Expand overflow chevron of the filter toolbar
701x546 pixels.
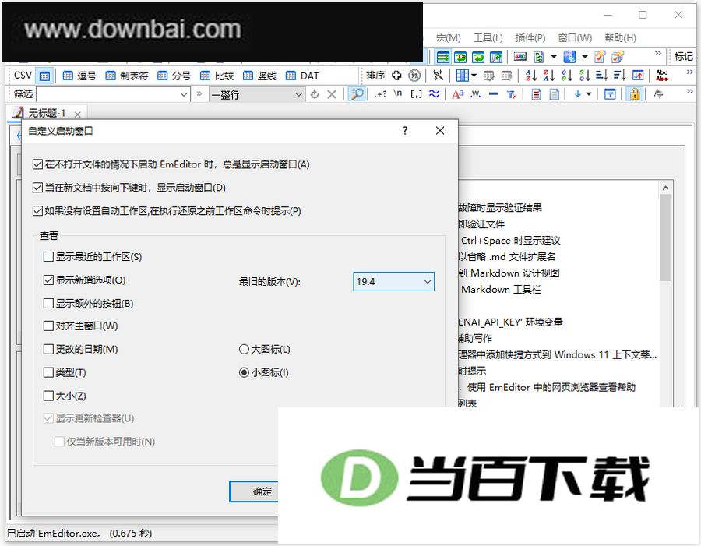(690, 91)
